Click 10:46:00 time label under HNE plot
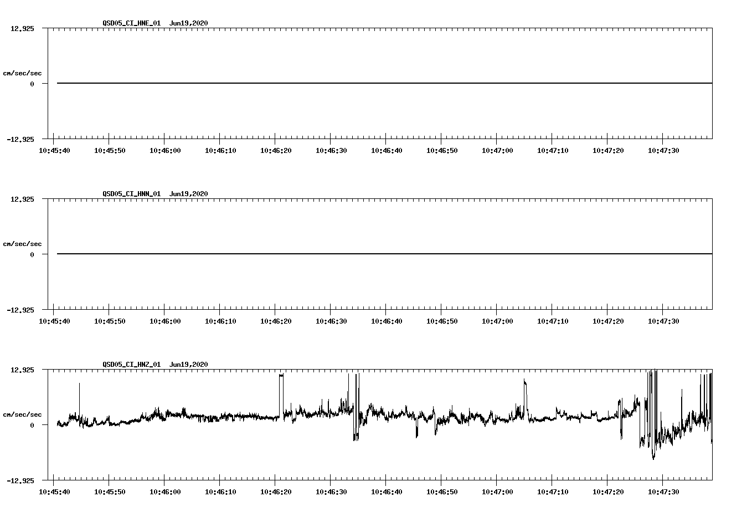The width and height of the screenshot is (752, 512). click(165, 151)
